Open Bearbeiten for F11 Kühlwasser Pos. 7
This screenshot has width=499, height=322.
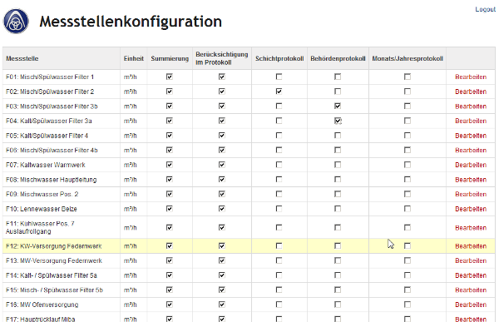[471, 227]
